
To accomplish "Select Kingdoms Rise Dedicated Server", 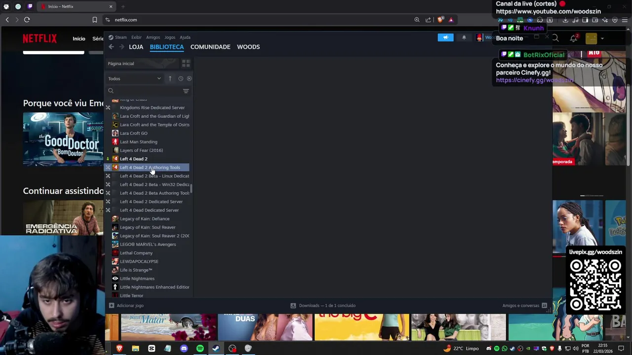I will (x=148, y=107).
